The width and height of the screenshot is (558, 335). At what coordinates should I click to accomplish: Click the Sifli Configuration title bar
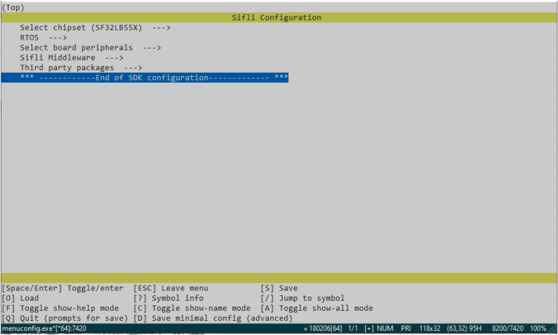pyautogui.click(x=276, y=17)
